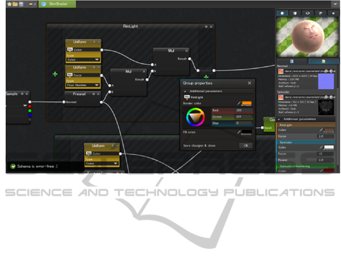This screenshot has width=341, height=262.
Task: Switch to the SkinShader tab
Action: [x=52, y=4]
